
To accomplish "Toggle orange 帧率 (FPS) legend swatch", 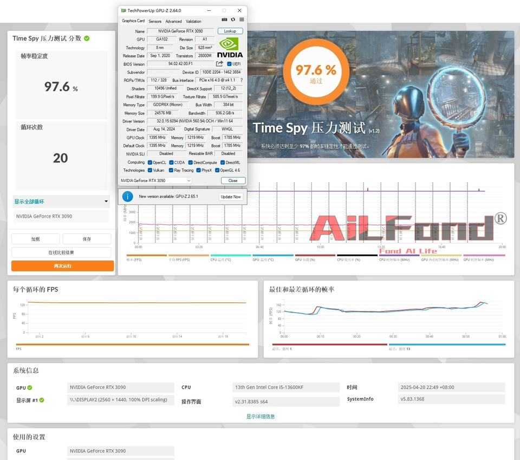I will click(147, 255).
